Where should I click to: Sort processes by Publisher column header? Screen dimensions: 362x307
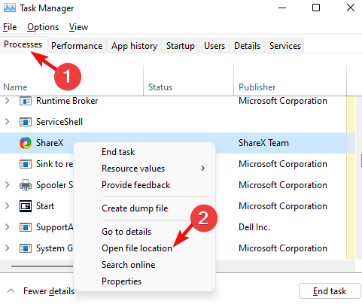[x=257, y=87]
